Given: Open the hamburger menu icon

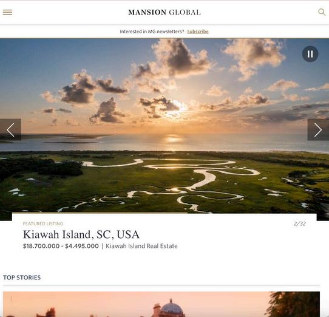Looking at the screenshot, I should pos(7,12).
